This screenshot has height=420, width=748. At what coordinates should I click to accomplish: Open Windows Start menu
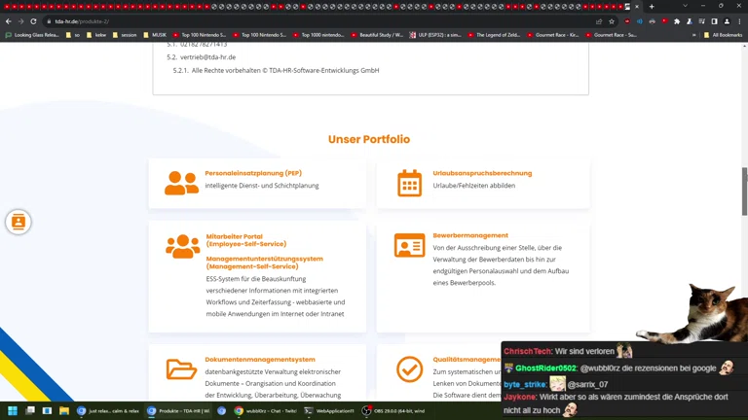point(13,411)
